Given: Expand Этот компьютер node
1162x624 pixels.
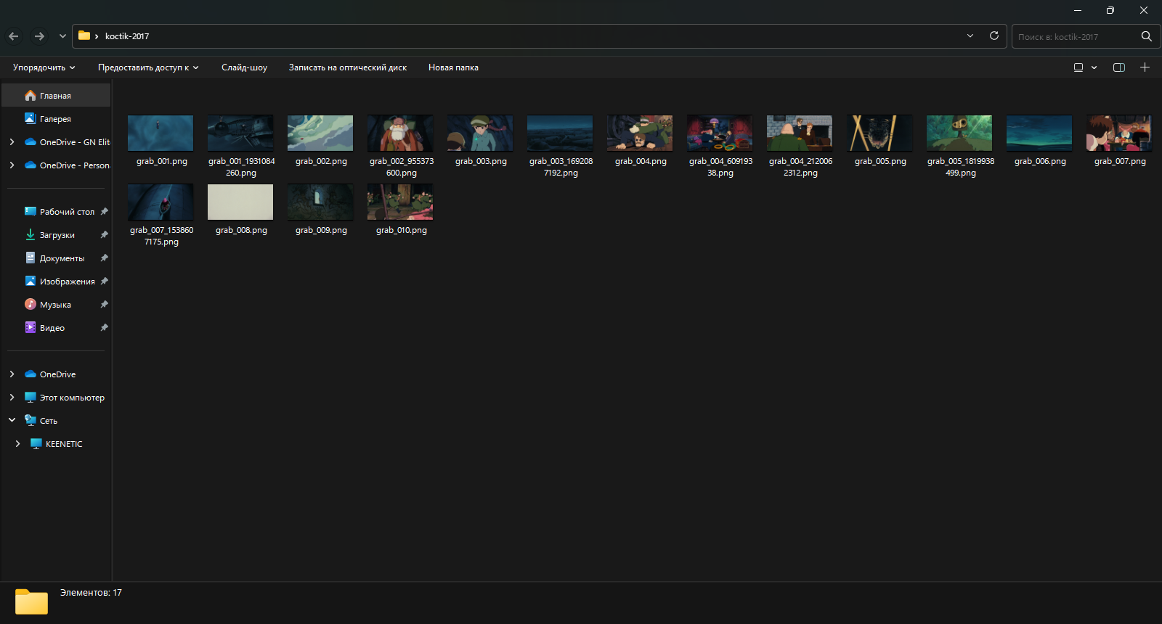Looking at the screenshot, I should [12, 398].
